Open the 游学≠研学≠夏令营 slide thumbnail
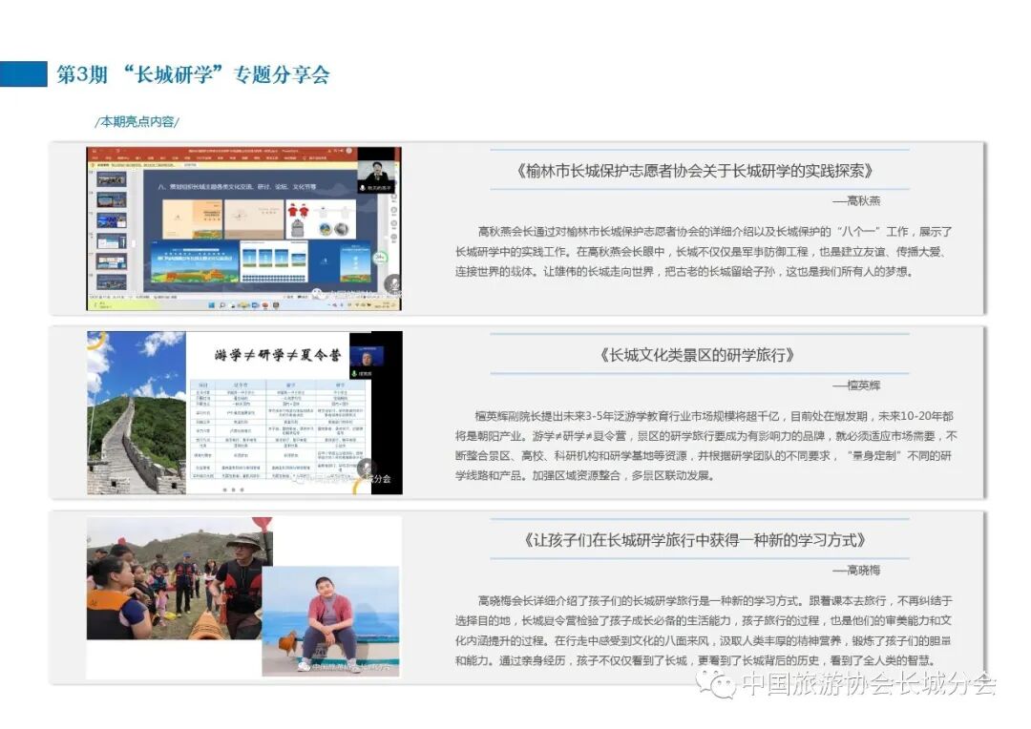 [244, 413]
